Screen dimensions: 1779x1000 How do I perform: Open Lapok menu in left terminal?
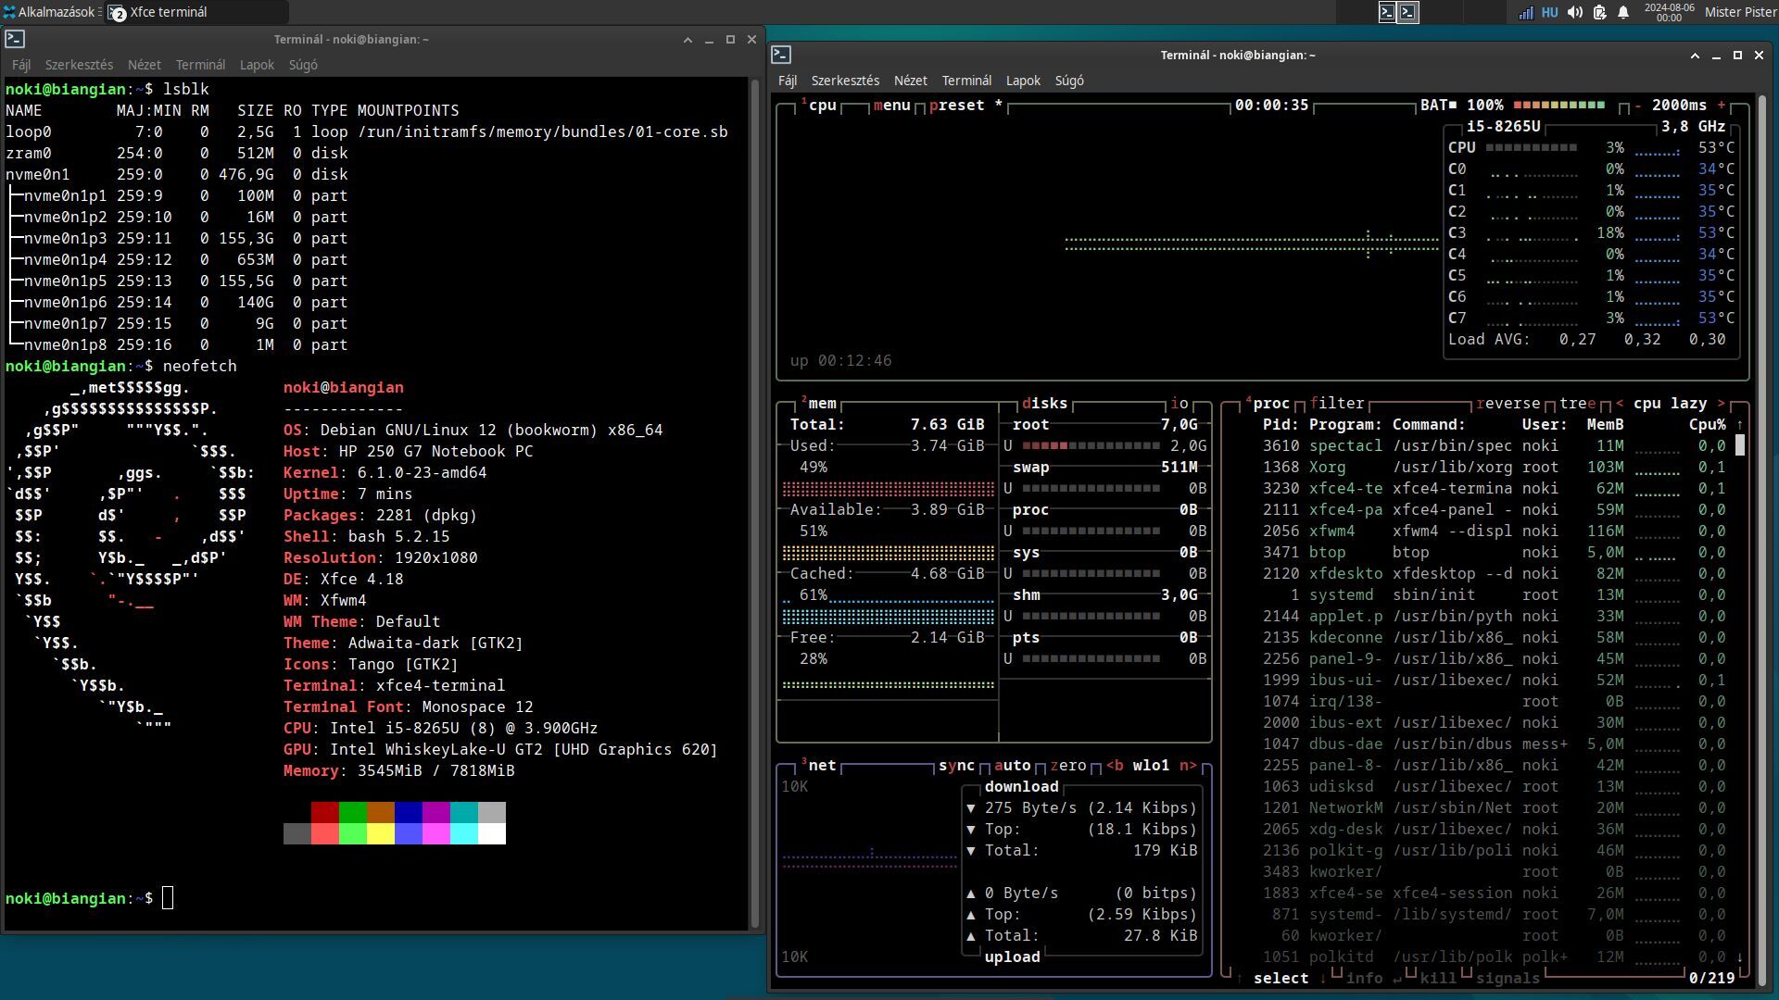click(257, 65)
